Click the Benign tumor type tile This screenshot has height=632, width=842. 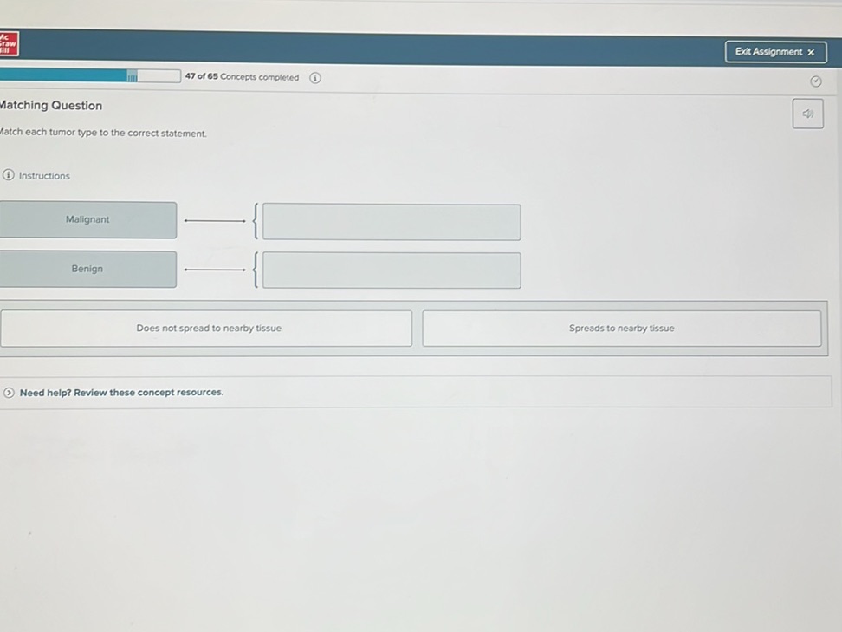[87, 270]
